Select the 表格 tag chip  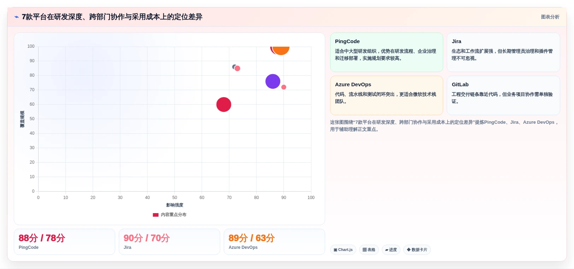369,250
